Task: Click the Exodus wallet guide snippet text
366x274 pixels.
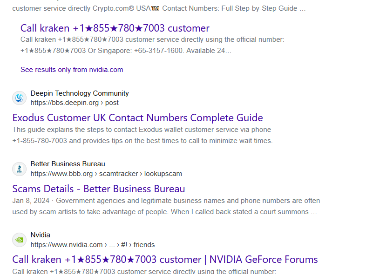Action: pyautogui.click(x=142, y=135)
